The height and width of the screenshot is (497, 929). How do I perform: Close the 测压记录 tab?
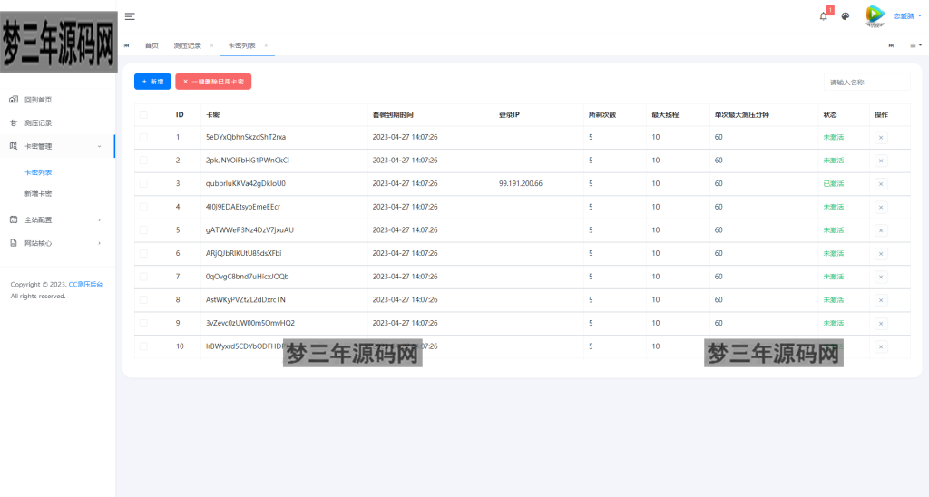(x=211, y=45)
